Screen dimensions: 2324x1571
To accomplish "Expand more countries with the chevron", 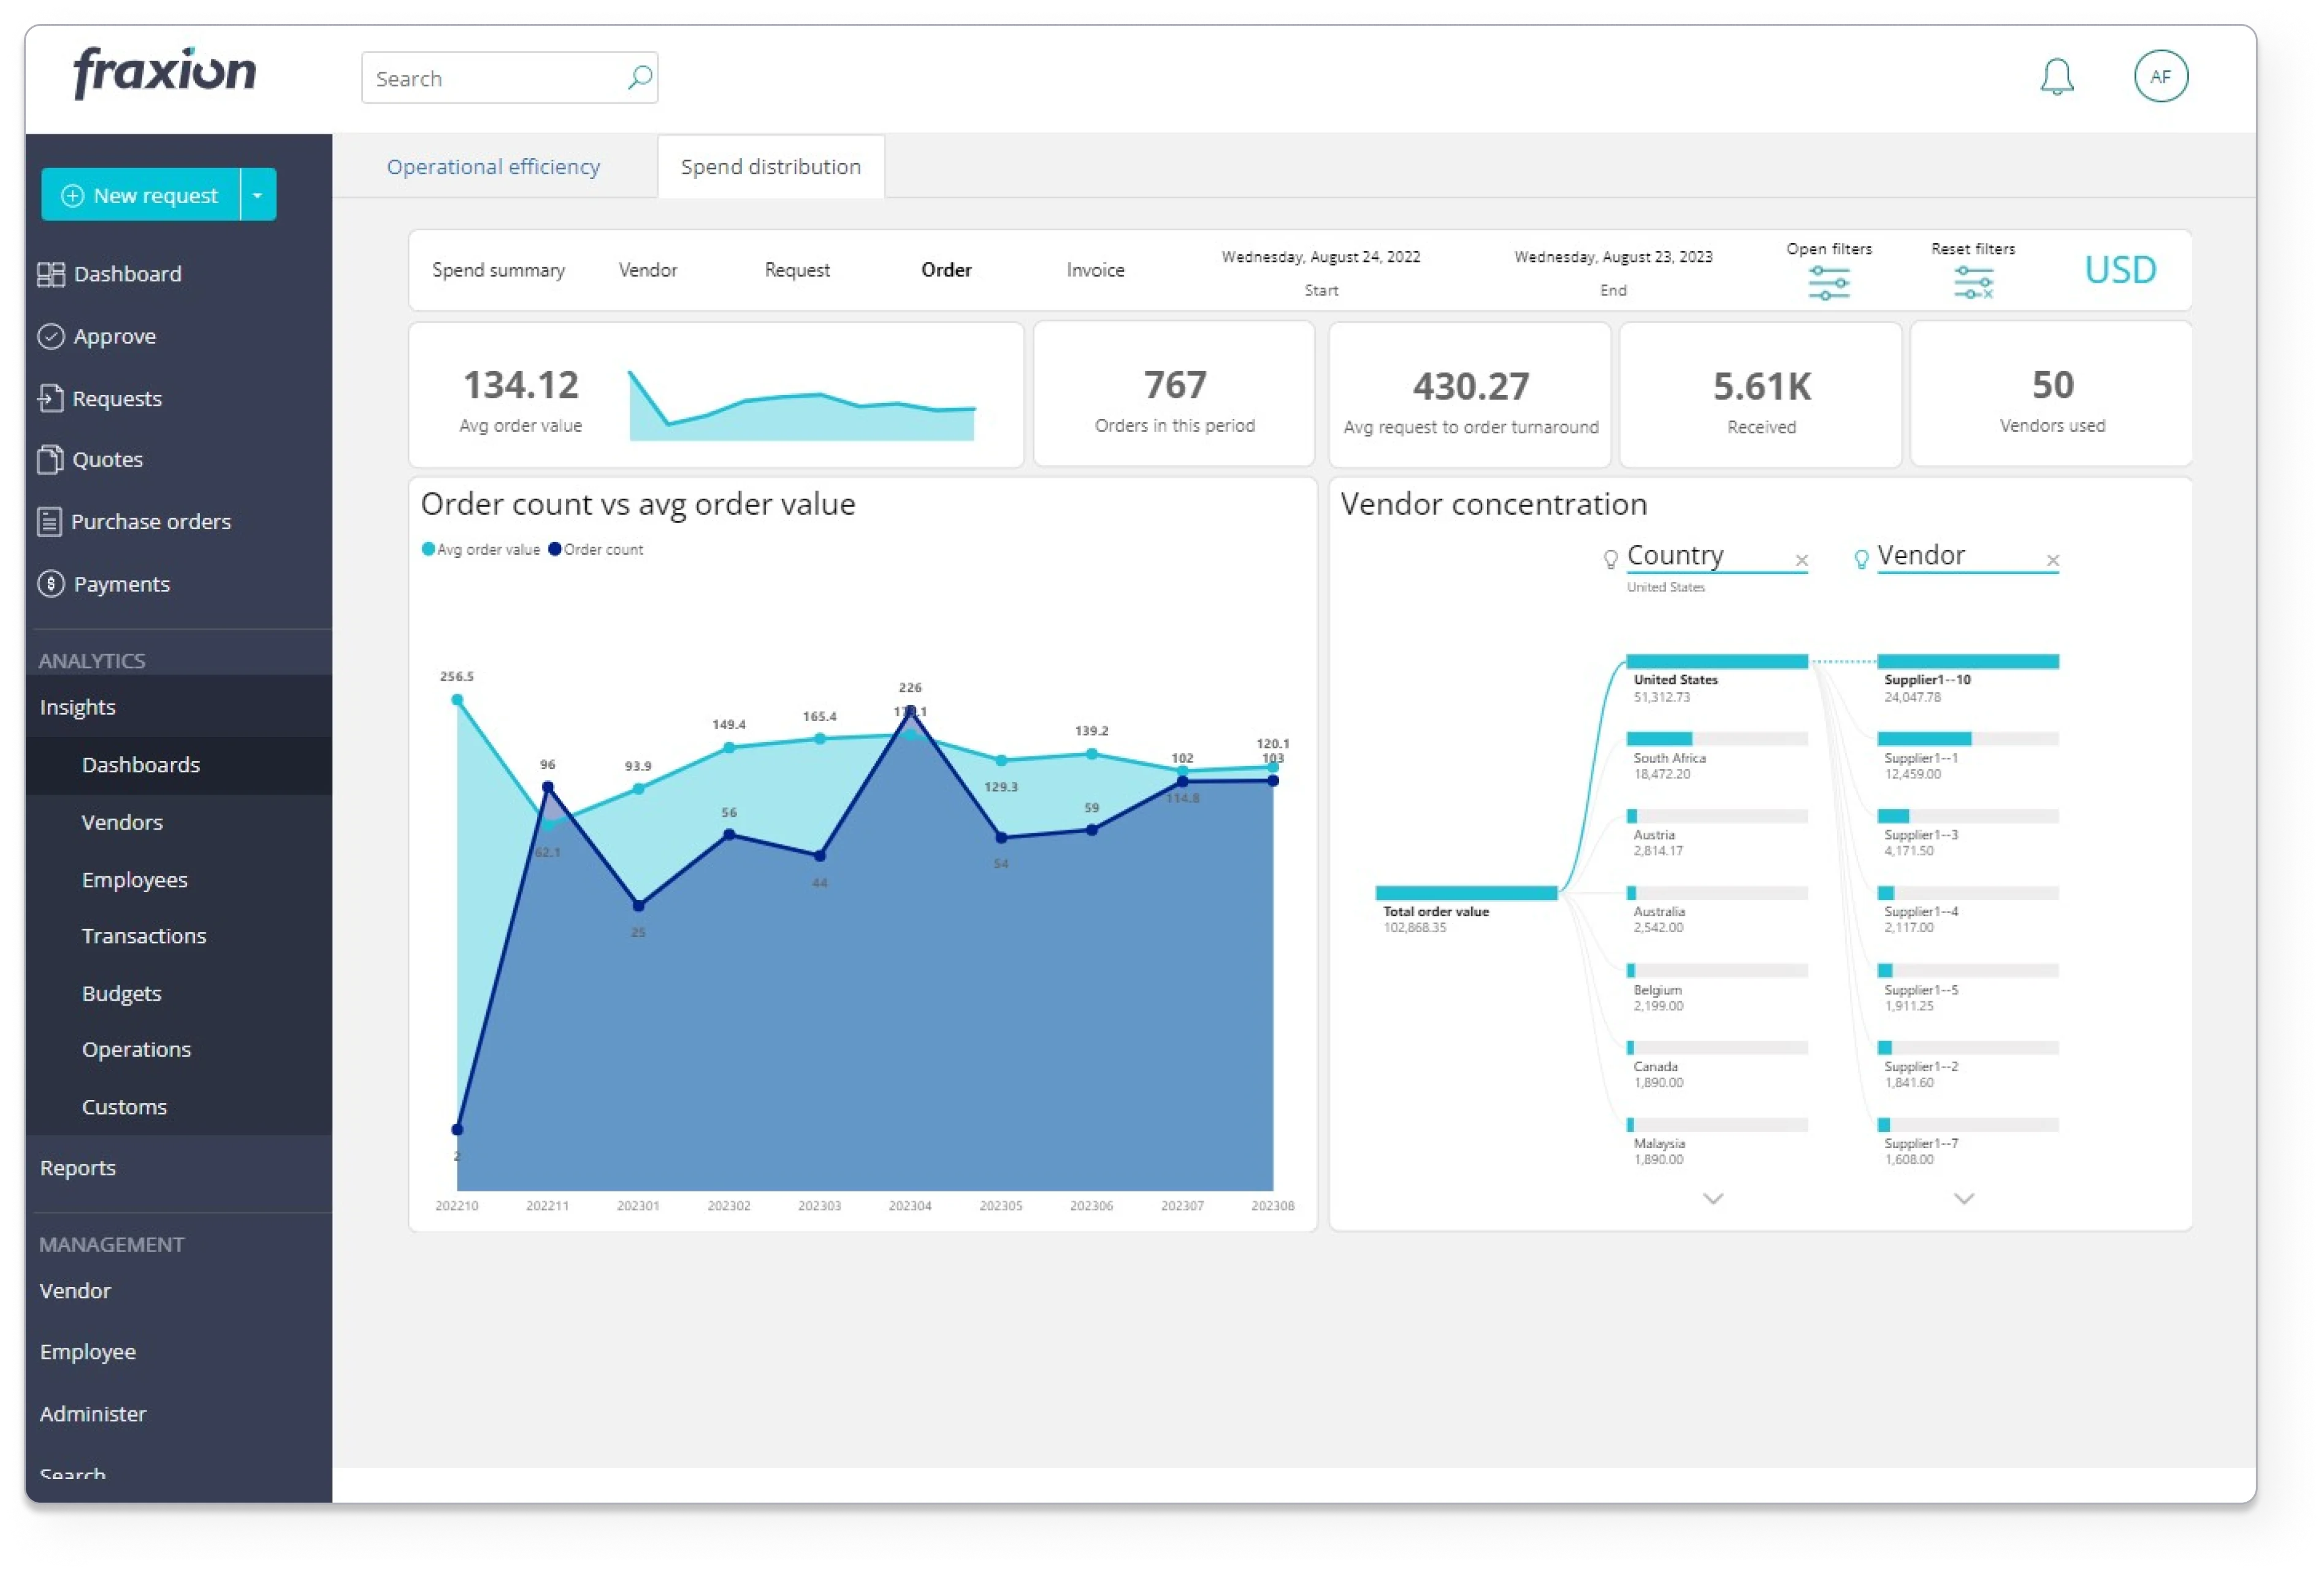I will (1712, 1198).
